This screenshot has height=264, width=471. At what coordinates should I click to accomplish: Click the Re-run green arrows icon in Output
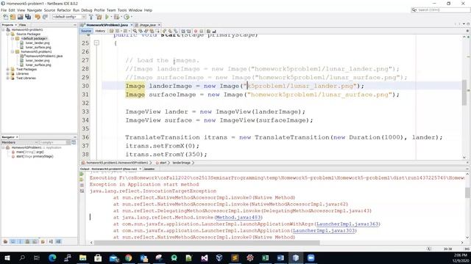[82, 175]
